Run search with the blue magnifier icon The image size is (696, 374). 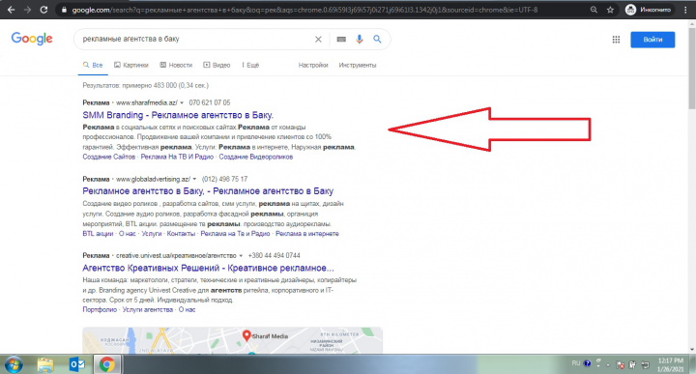[x=377, y=39]
